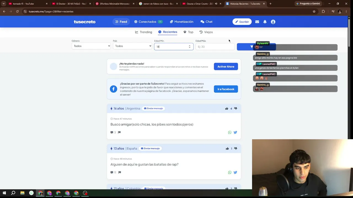Open the Chat section
Image resolution: width=353 pixels, height=198 pixels.
pyautogui.click(x=206, y=22)
